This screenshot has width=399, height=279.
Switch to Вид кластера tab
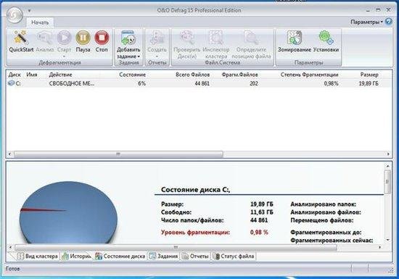tap(38, 256)
